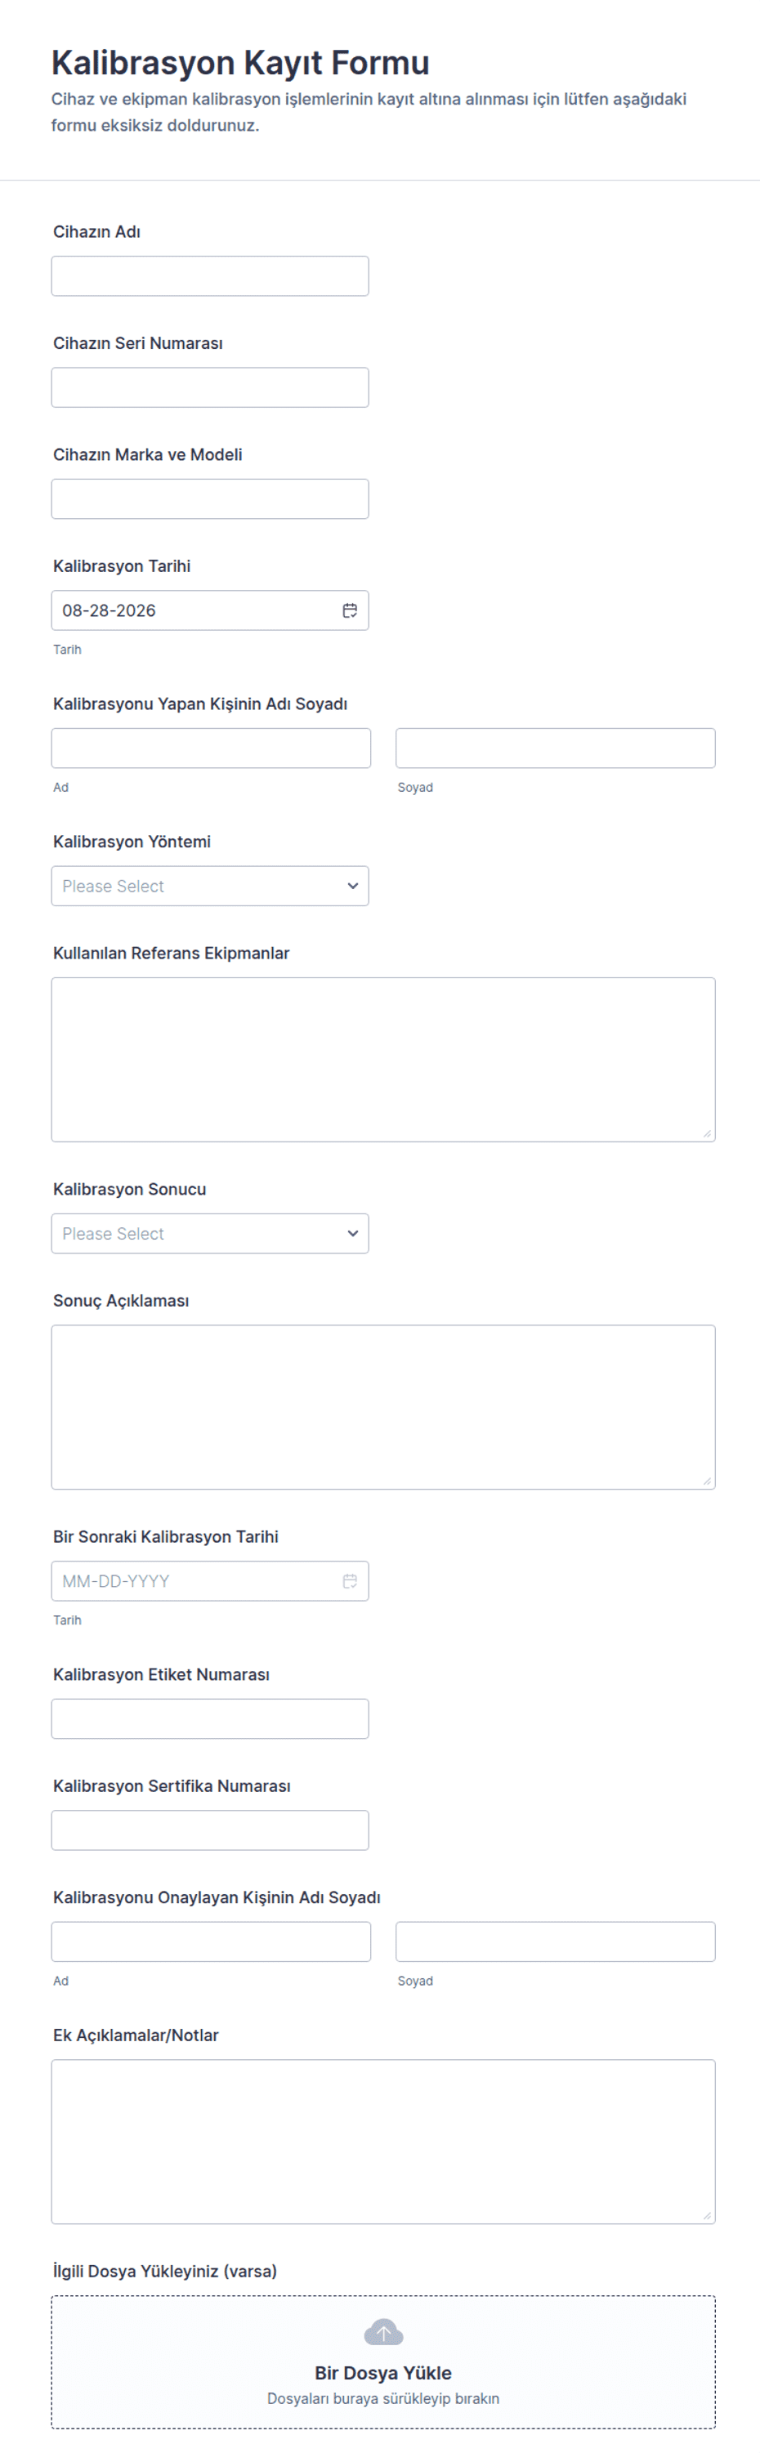Focus the Kalibrasyon Etiket Numarası field
760x2453 pixels.
(209, 1718)
